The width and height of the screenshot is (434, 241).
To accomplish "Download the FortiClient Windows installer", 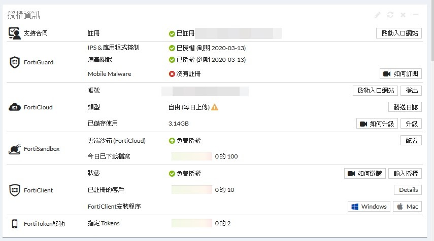I will [369, 207].
